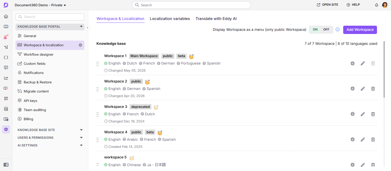The width and height of the screenshot is (391, 171).
Task: Click Chinese language in workspace 5
Action: tap(132, 165)
